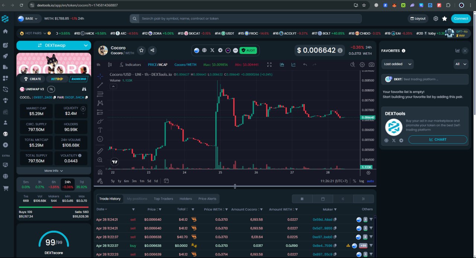Open Cocoro's Telegram channel icon
Image resolution: width=476 pixels, height=258 pixels.
[220, 50]
